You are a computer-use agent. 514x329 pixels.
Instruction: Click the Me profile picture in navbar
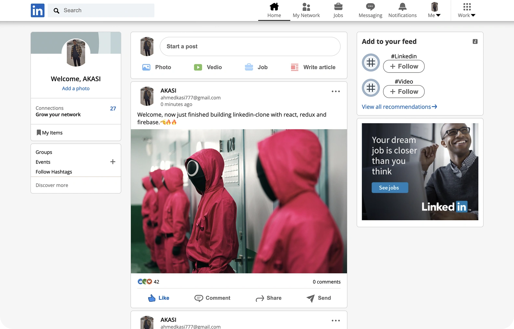point(434,7)
